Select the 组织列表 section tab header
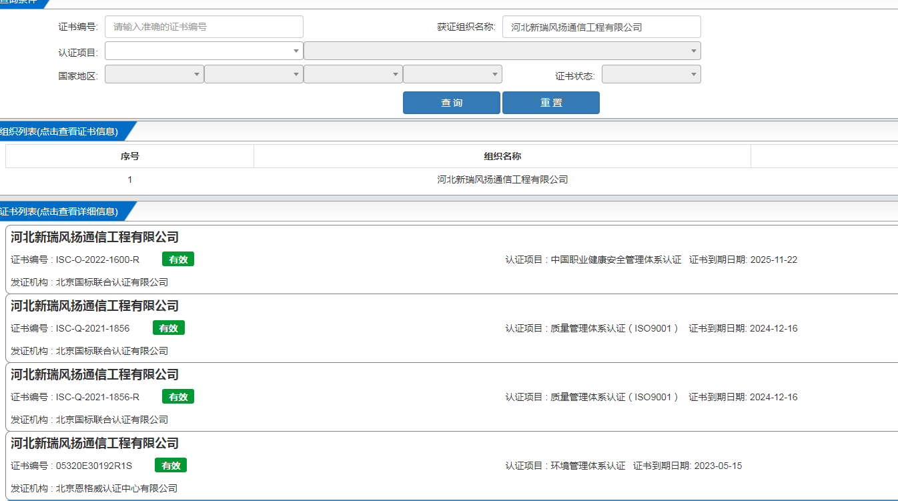898x501 pixels. [63, 131]
